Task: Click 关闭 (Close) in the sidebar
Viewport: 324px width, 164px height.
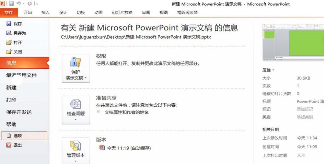Action: [x=14, y=52]
